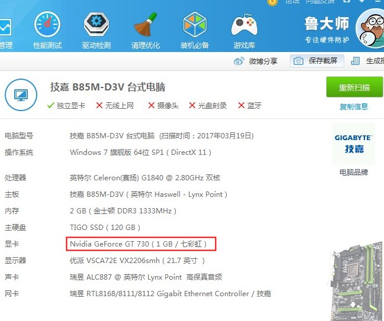
Task: Click the red X next to 光盘刻录
Action: click(x=192, y=105)
